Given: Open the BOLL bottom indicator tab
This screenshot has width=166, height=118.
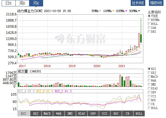Looking at the screenshot, I should [139, 114].
